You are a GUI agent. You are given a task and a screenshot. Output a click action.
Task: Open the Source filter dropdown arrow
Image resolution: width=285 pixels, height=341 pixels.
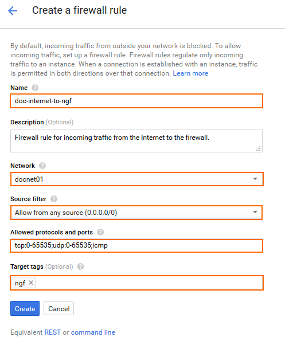point(255,212)
